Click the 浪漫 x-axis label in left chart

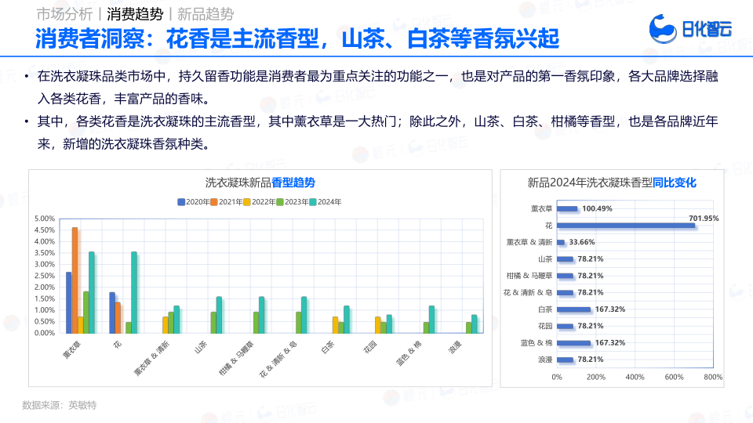[454, 347]
